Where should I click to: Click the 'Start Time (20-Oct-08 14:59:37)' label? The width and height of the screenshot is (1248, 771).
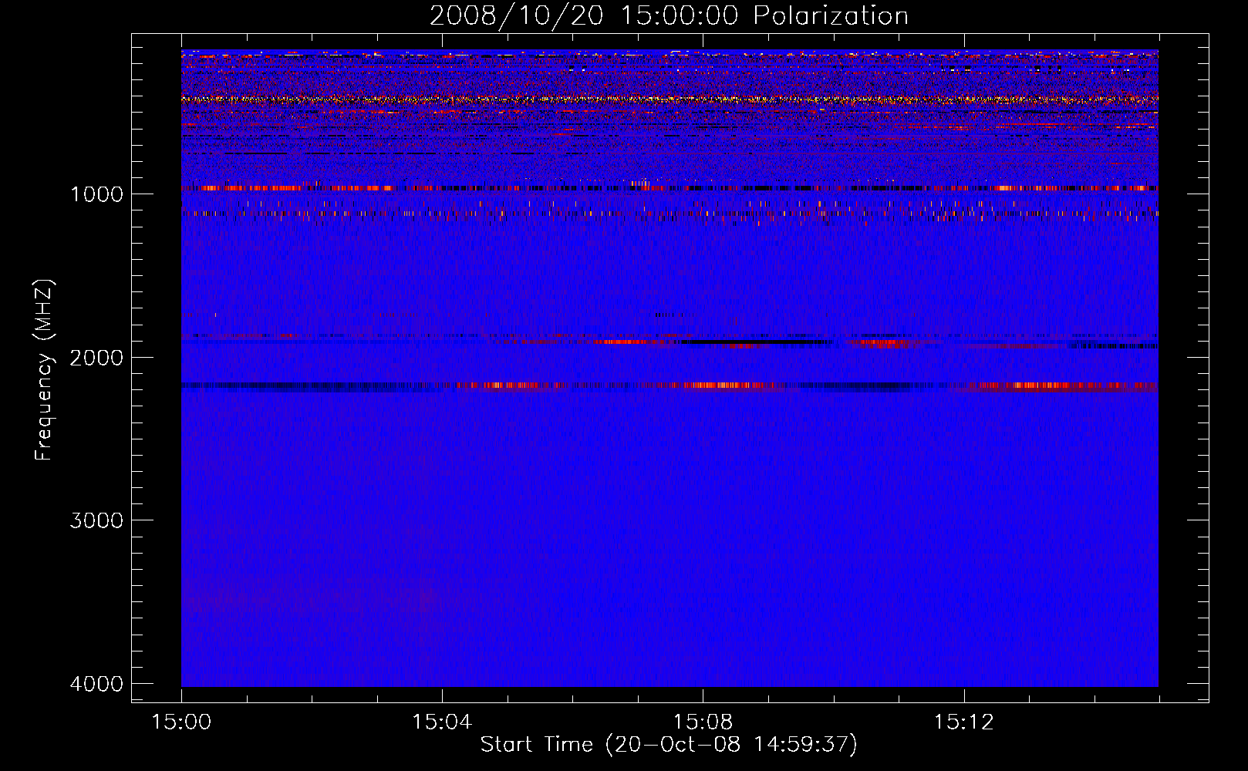(669, 745)
